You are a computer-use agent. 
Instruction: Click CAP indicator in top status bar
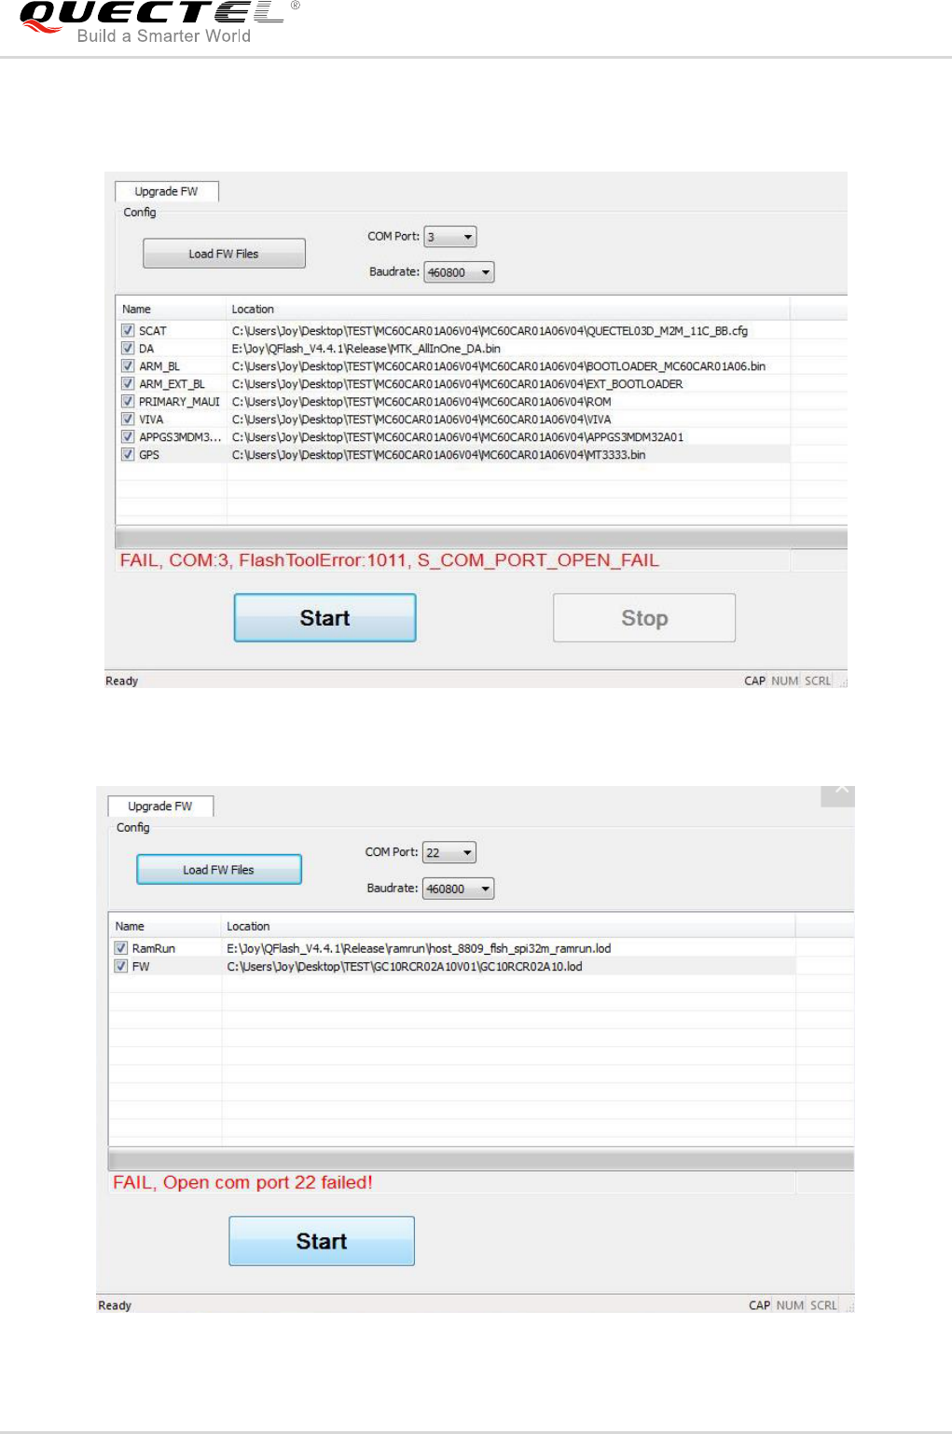(x=754, y=681)
